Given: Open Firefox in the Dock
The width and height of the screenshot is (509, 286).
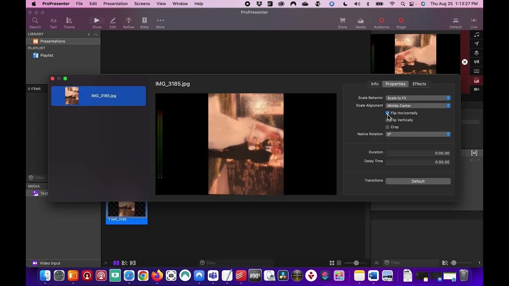Looking at the screenshot, I should point(157,275).
